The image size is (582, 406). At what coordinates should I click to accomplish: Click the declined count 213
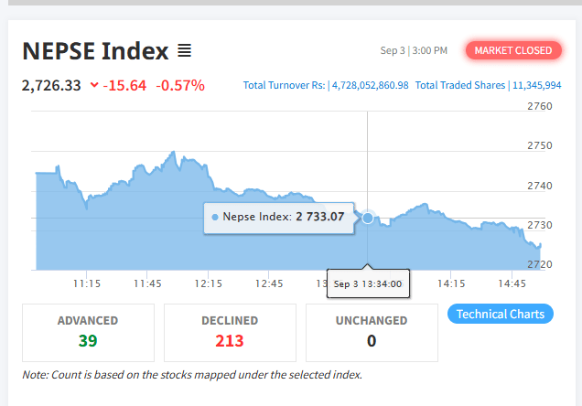click(230, 341)
